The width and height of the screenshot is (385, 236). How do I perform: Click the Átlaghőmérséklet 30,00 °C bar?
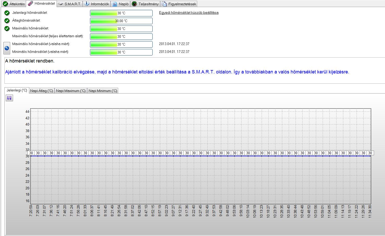[x=121, y=21]
